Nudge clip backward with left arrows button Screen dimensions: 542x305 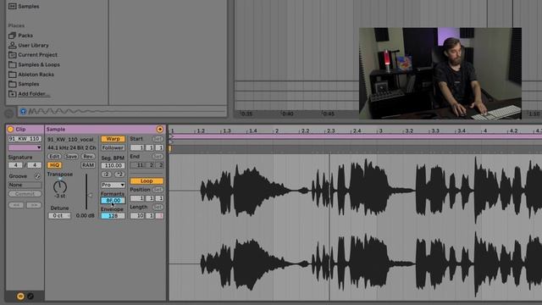[x=16, y=205]
